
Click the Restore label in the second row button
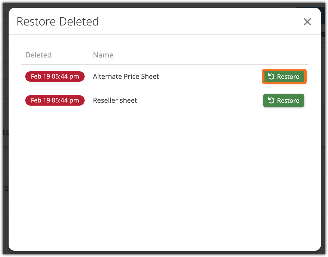(x=288, y=101)
